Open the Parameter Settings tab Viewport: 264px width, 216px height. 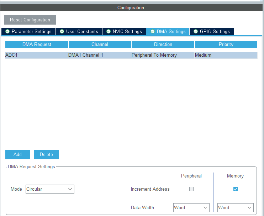click(28, 31)
